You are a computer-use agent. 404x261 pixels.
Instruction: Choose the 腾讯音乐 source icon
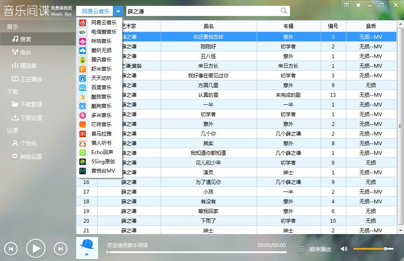pos(82,60)
